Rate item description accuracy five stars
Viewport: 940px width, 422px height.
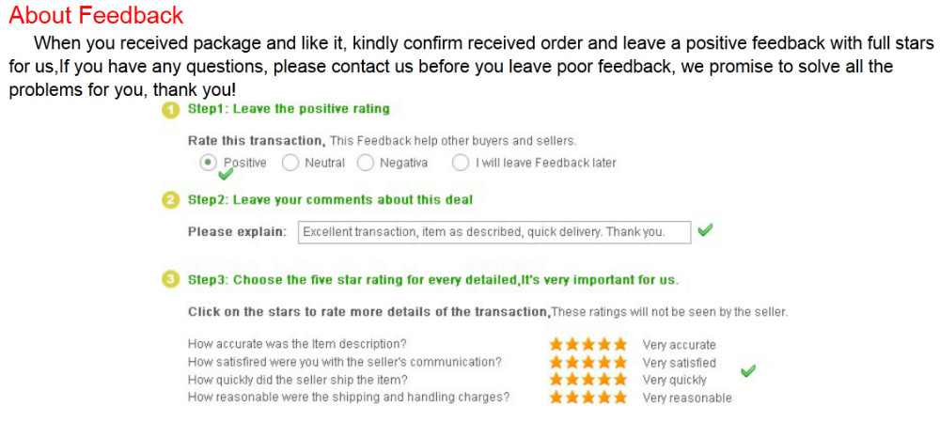[619, 344]
